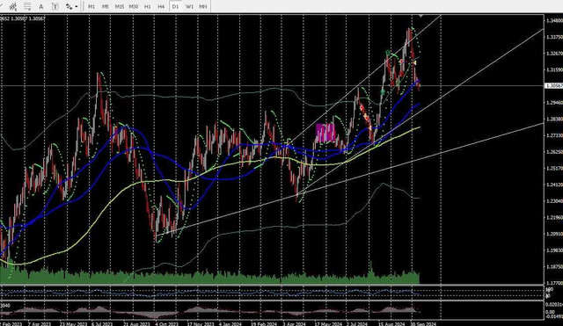The height and width of the screenshot is (326, 563).
Task: Switch chart to M5 timeframe
Action: [106, 6]
